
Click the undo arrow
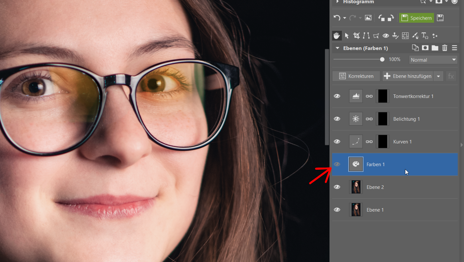pyautogui.click(x=337, y=18)
